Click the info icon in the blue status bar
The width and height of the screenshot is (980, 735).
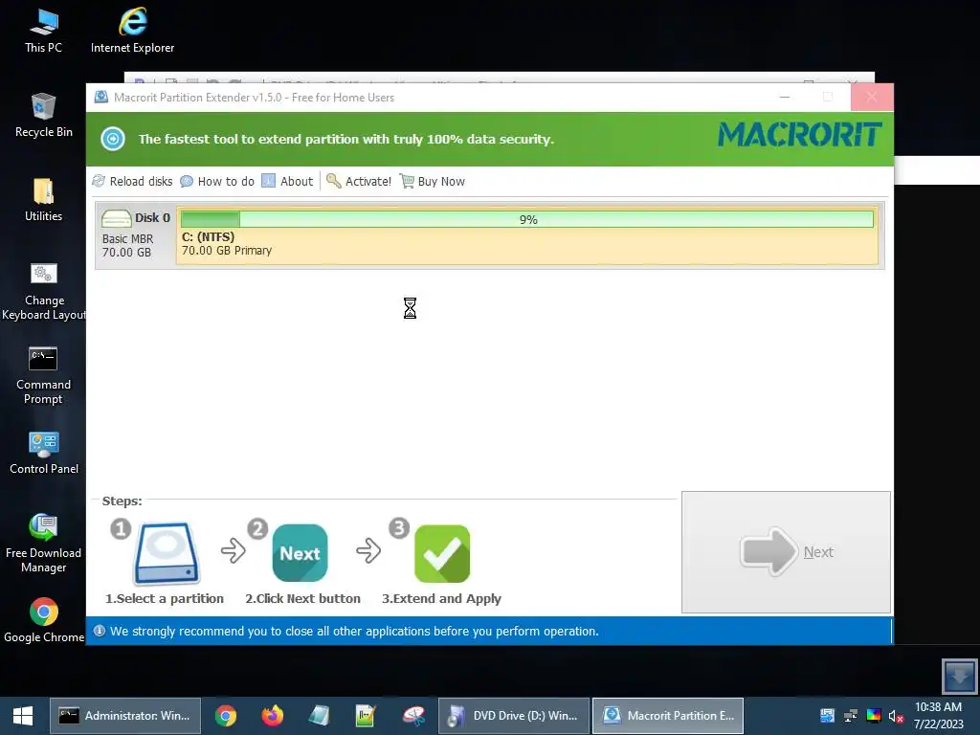(100, 631)
